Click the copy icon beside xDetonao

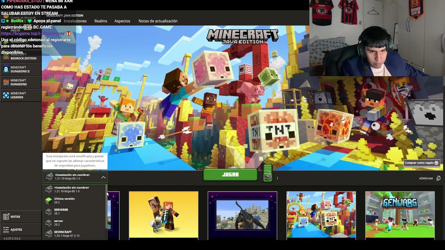[438, 178]
